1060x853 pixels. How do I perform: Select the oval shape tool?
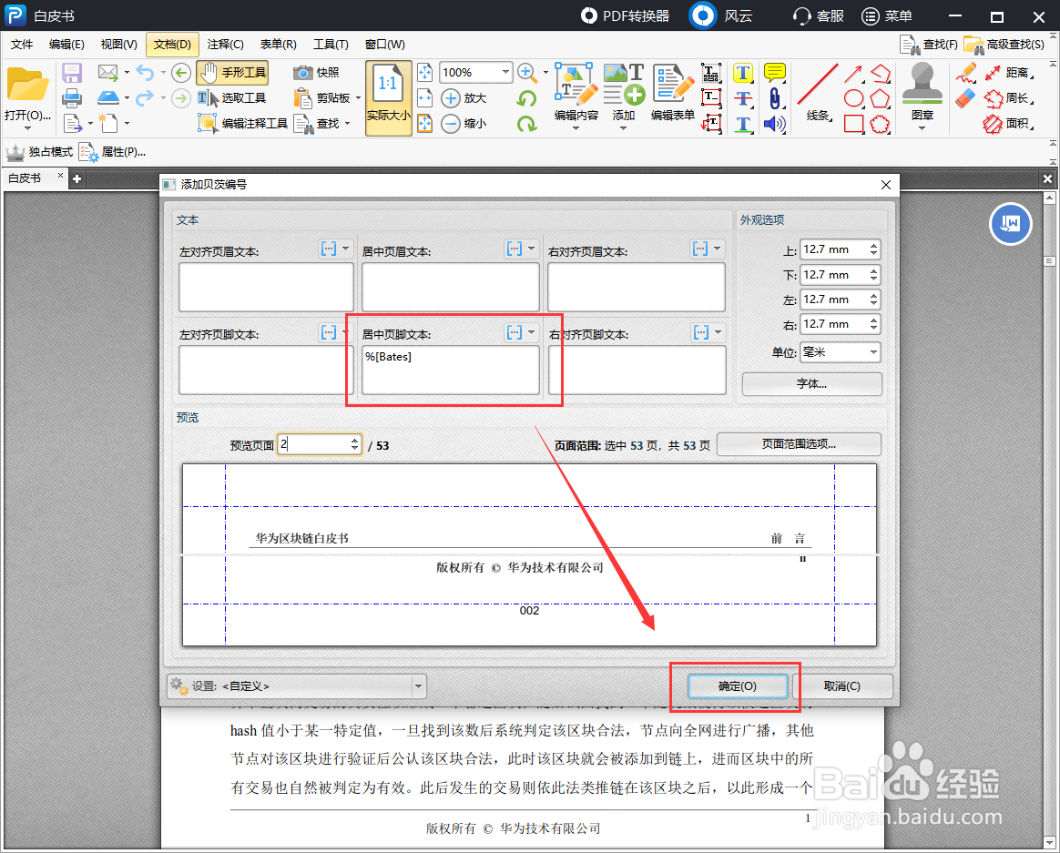coord(854,98)
